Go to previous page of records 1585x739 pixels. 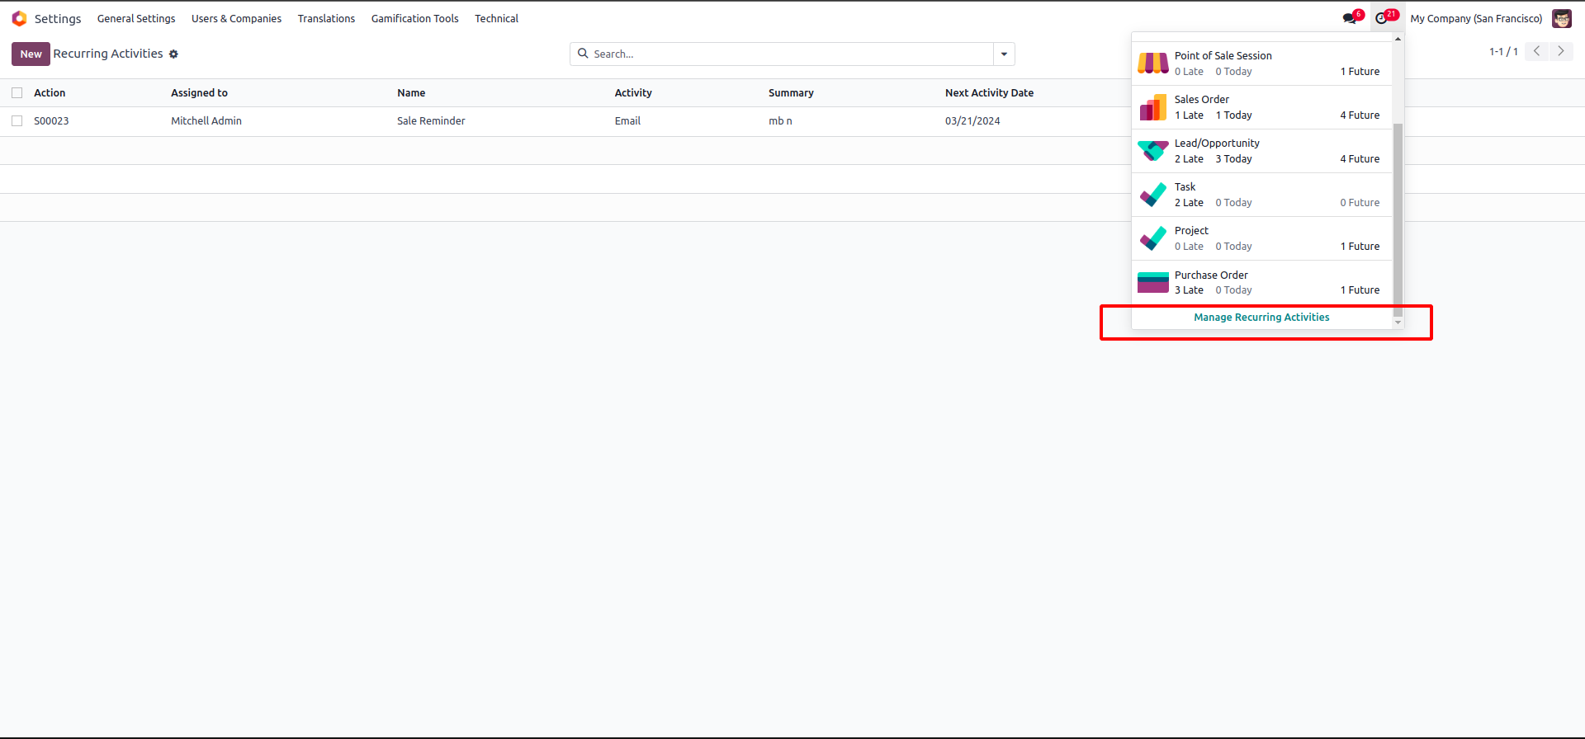[x=1537, y=51]
